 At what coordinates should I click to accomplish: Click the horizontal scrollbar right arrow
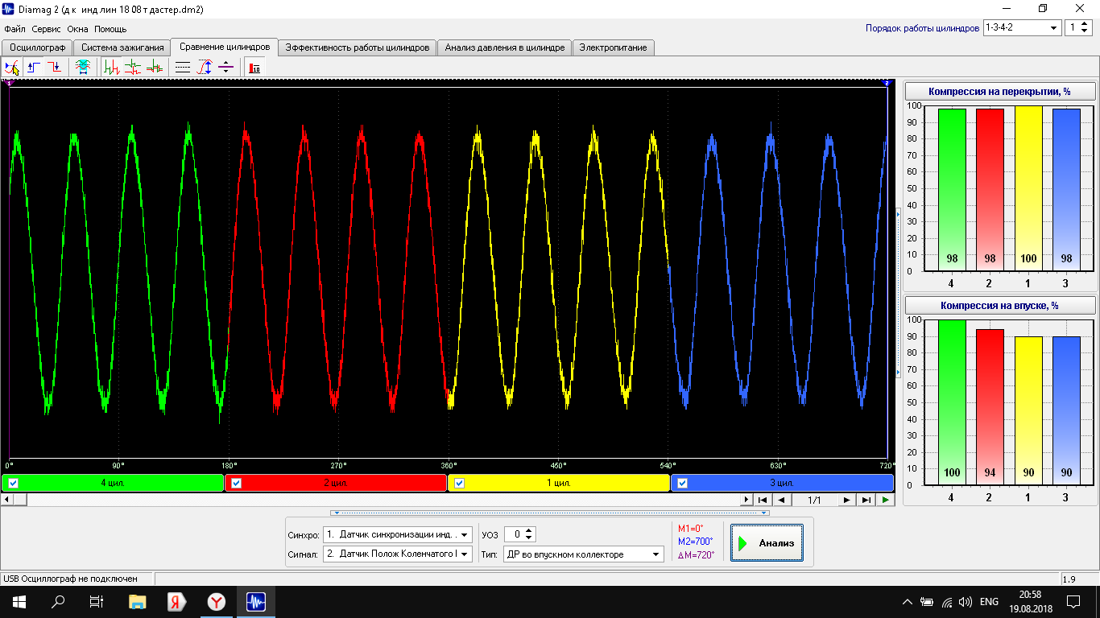(746, 500)
